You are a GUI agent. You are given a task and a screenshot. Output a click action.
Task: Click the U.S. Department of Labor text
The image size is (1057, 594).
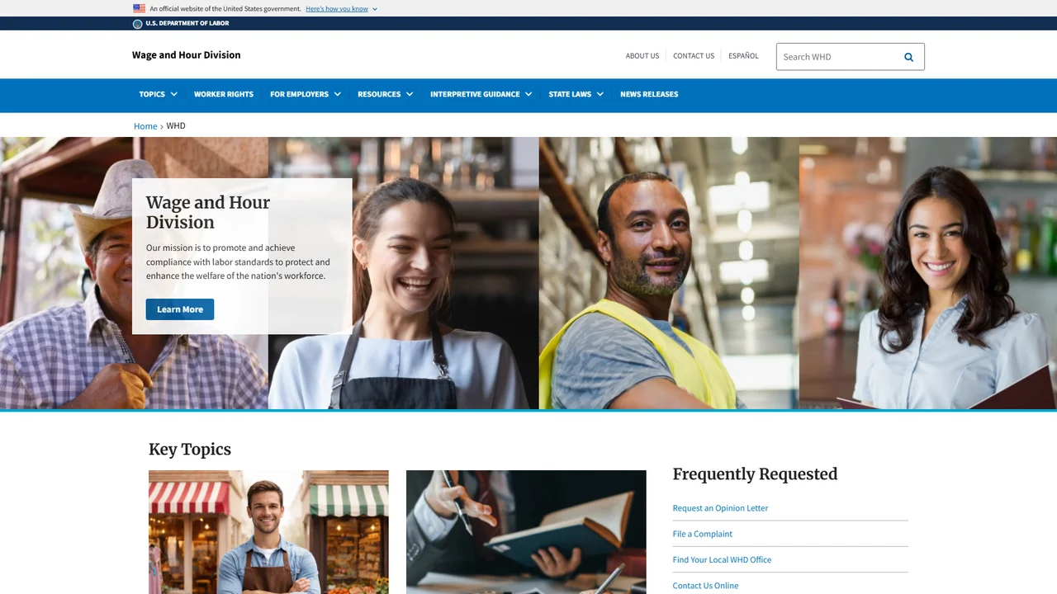pyautogui.click(x=187, y=24)
